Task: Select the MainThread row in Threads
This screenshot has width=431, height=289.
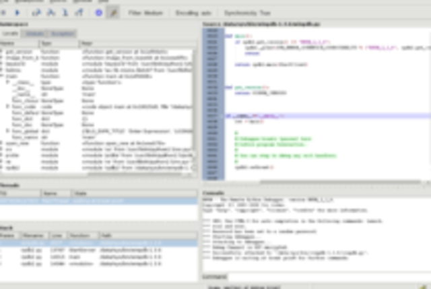Action: (98, 201)
